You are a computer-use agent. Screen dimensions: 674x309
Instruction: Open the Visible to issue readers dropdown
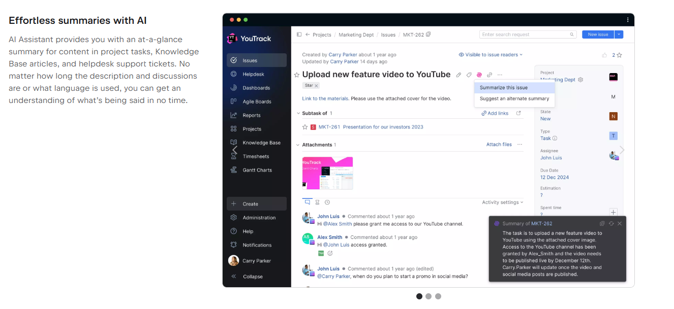(491, 55)
